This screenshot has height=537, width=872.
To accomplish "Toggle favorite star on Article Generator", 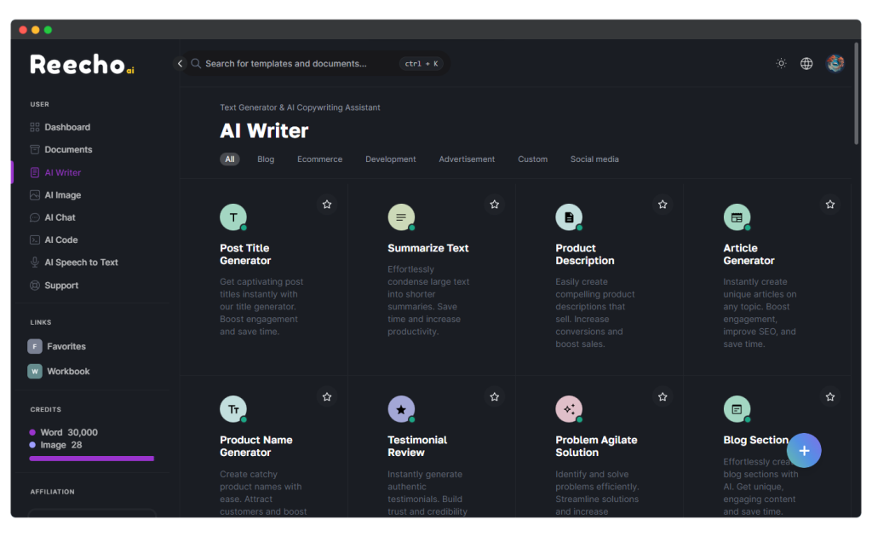I will click(x=829, y=205).
